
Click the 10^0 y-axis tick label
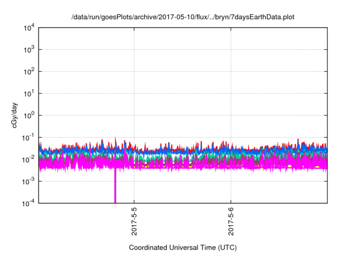coord(29,115)
